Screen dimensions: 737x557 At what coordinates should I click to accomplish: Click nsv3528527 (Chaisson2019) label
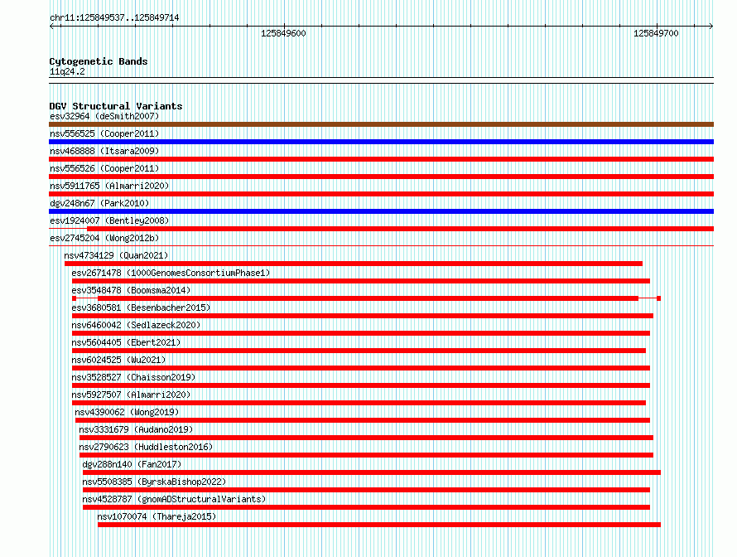(x=133, y=377)
